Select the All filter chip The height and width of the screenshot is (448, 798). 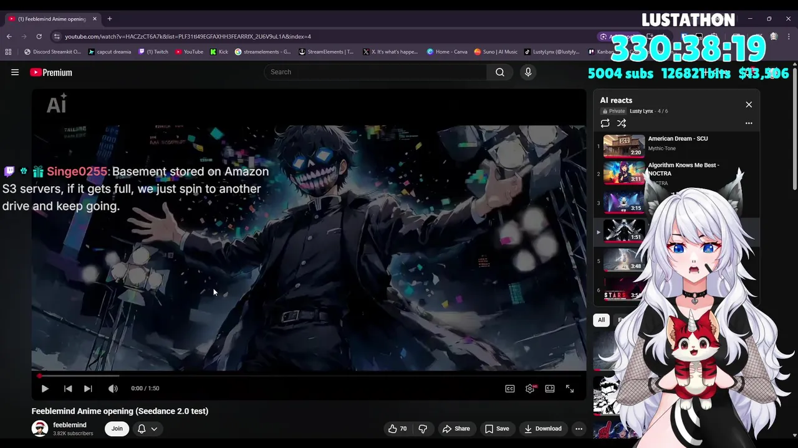[x=601, y=320]
